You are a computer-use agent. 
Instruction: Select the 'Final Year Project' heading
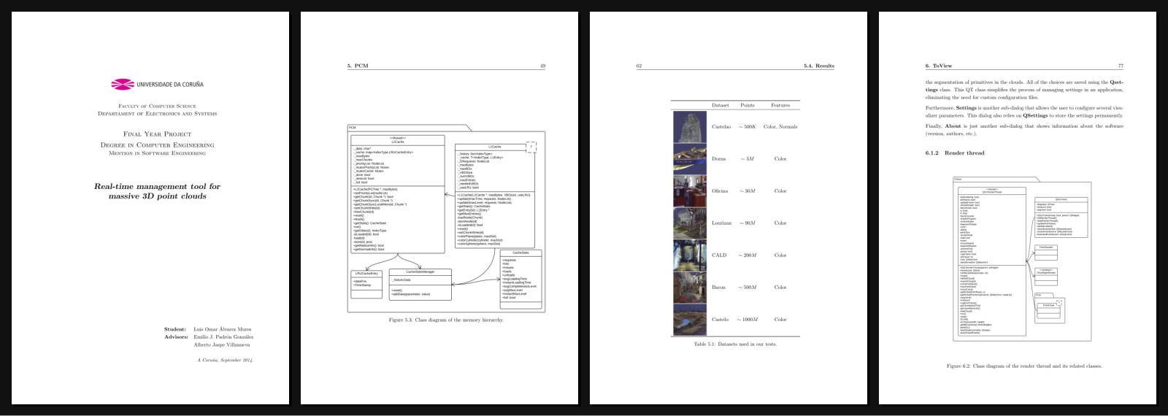[157, 134]
